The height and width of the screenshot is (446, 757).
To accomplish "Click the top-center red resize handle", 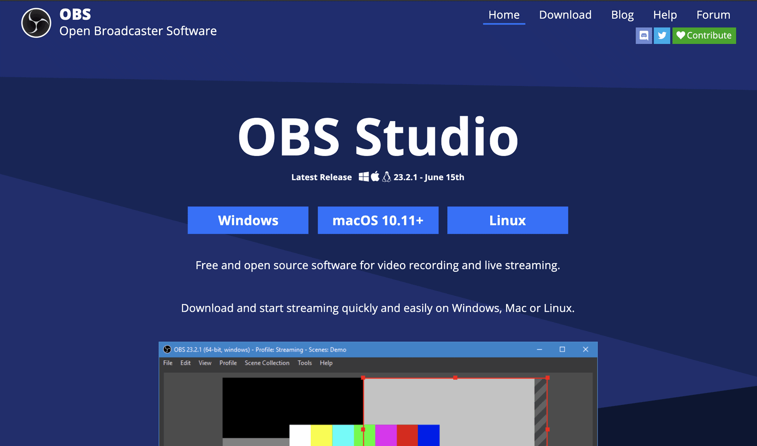I will tap(455, 378).
